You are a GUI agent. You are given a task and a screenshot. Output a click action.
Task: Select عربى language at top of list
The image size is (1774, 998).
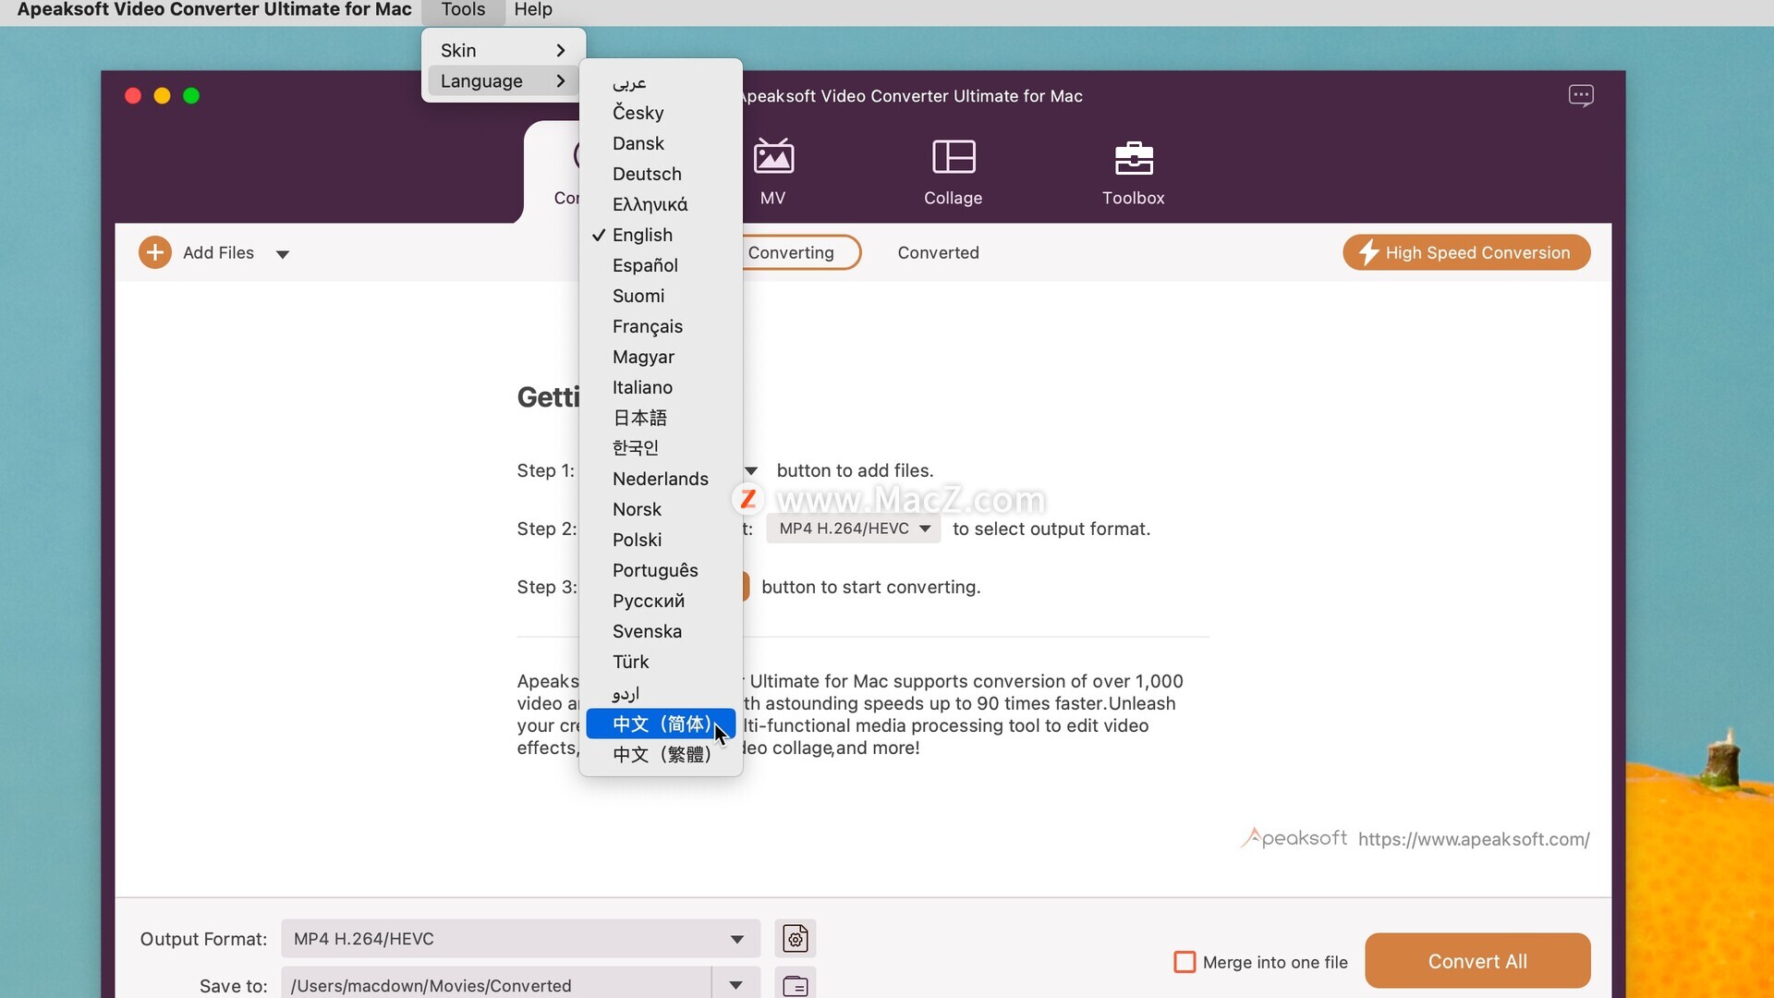click(x=661, y=82)
